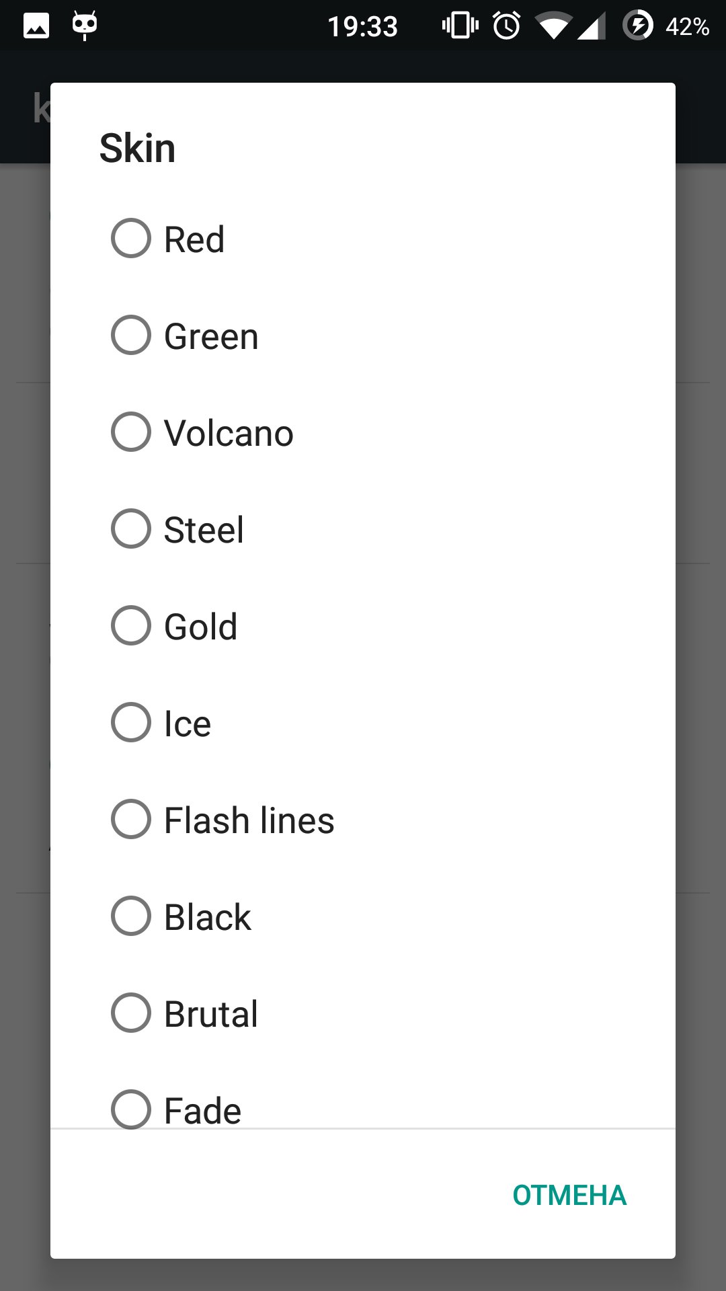This screenshot has width=726, height=1291.
Task: Select the Ice skin
Action: click(131, 722)
